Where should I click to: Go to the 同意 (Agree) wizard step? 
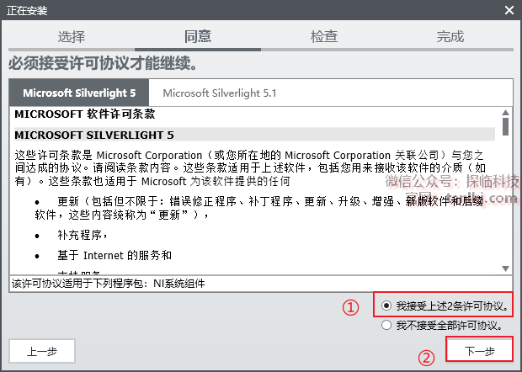[198, 36]
